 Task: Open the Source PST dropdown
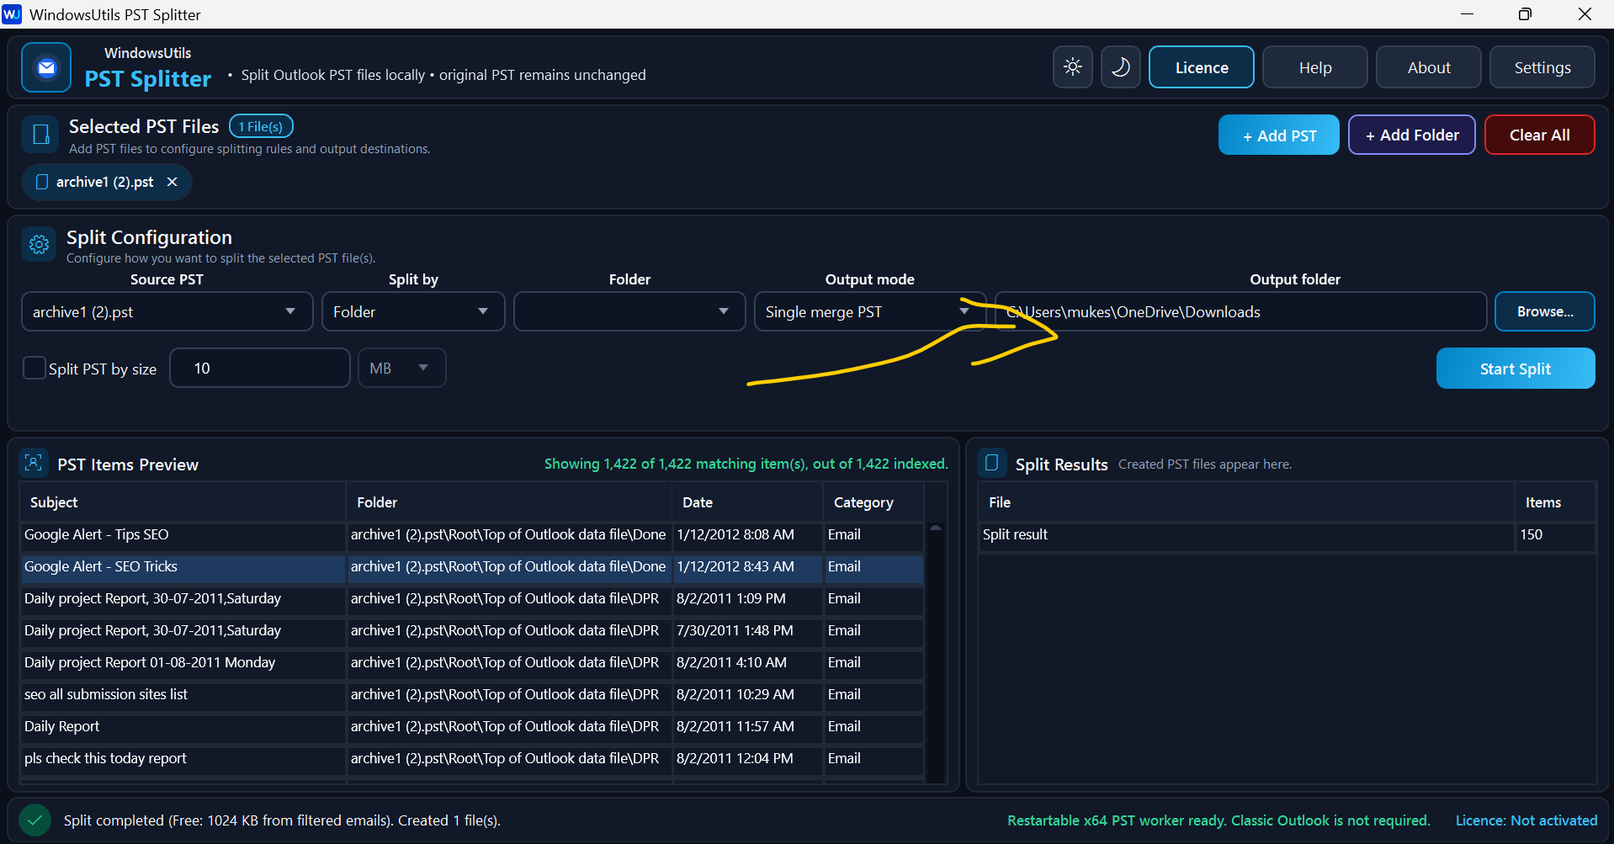pos(167,311)
